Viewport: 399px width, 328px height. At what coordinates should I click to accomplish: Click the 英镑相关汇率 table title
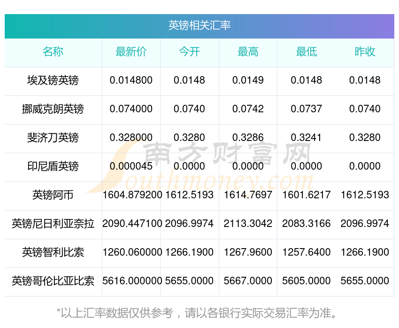click(199, 25)
